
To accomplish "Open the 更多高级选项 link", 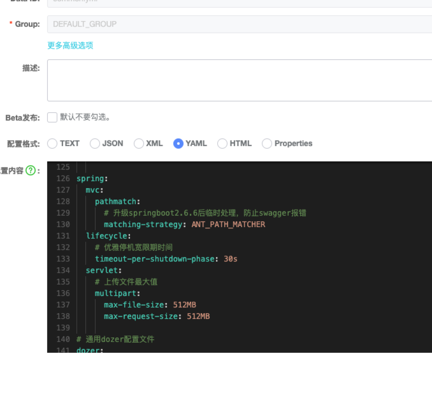I will point(70,46).
